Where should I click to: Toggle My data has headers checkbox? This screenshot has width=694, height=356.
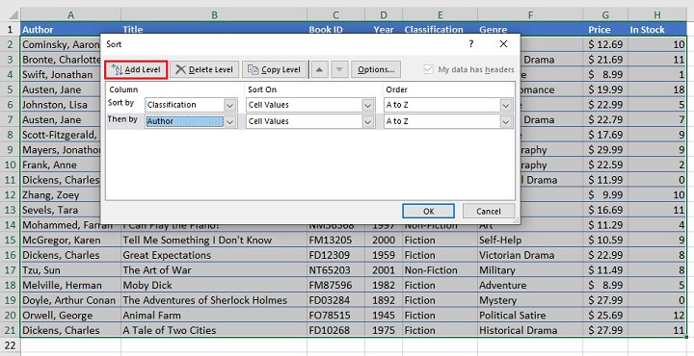point(428,70)
